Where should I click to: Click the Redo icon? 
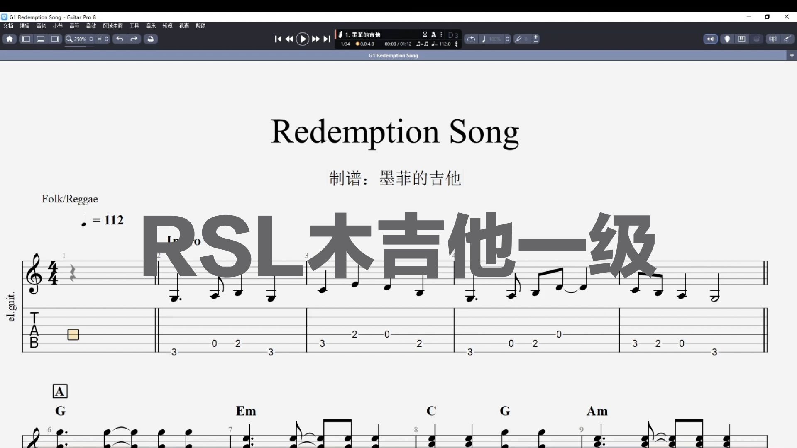coord(134,39)
